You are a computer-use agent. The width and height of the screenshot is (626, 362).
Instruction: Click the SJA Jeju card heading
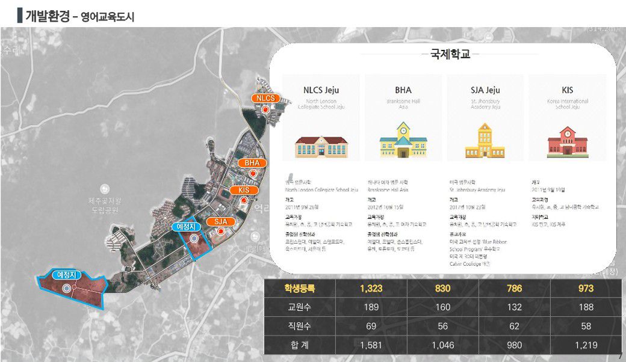(x=485, y=90)
